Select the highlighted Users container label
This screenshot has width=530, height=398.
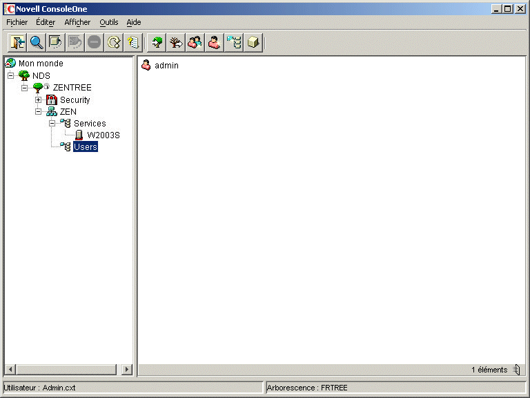point(86,147)
